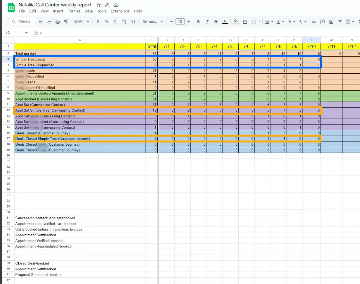Click the undo icon
360x284 pixels.
[40, 22]
